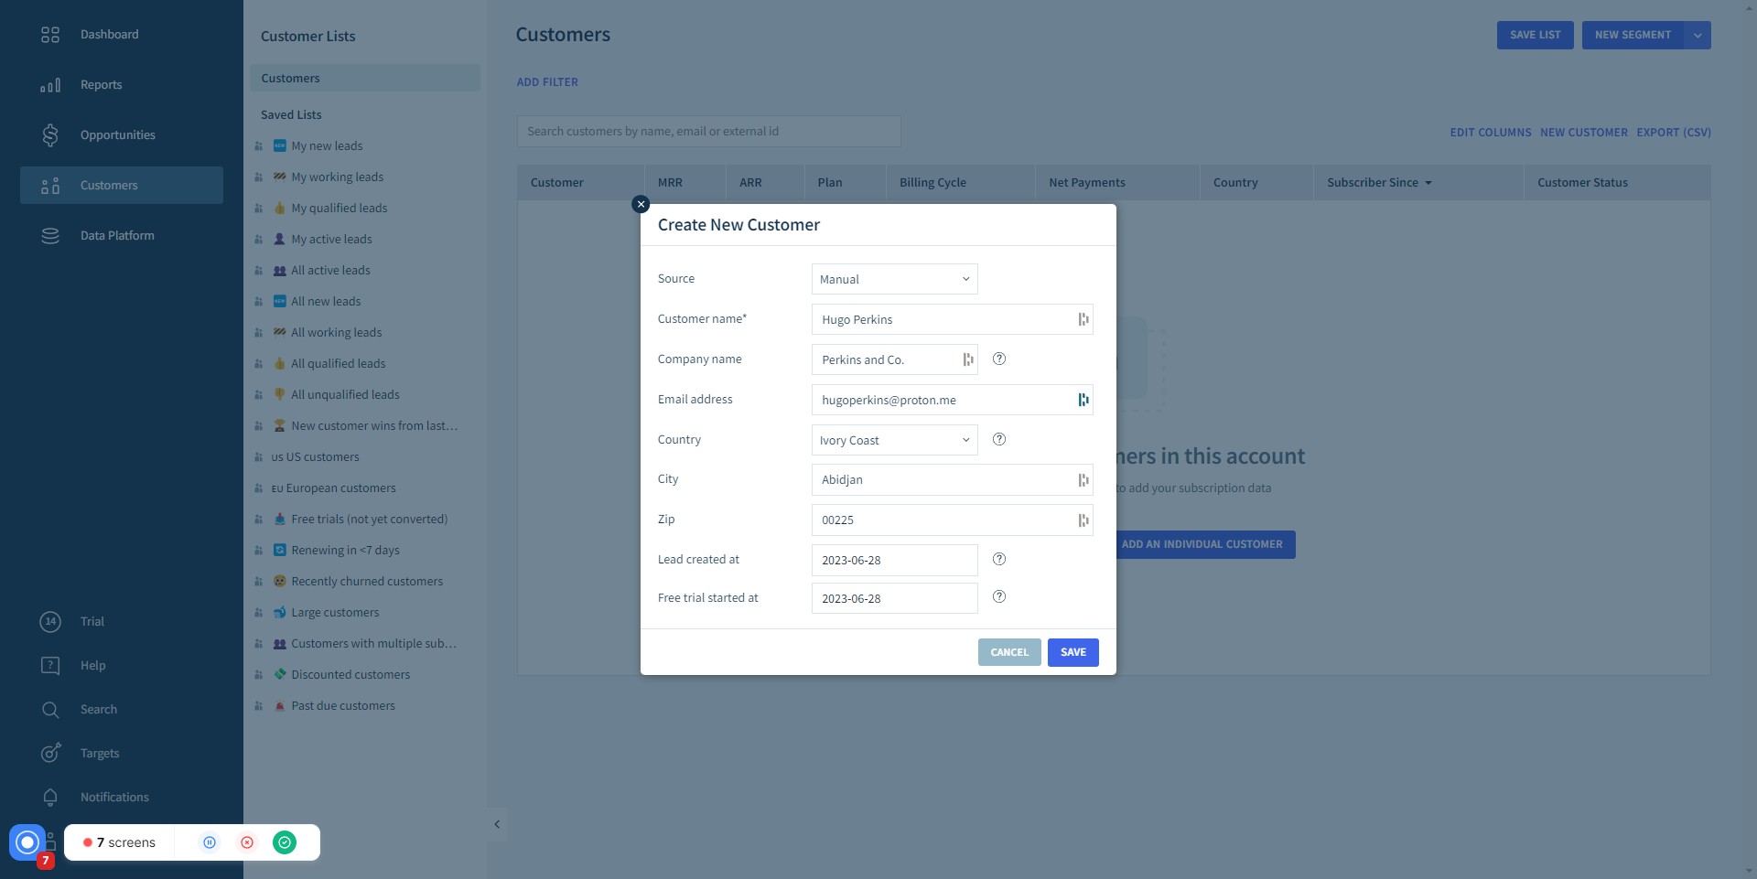Open the Country dropdown showing Ivory Coast

pyautogui.click(x=893, y=440)
